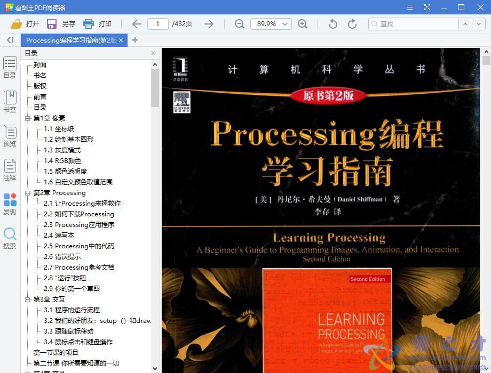Image resolution: width=491 pixels, height=373 pixels.
Task: Go to section 1.3 灰度模式
Action: click(x=62, y=150)
